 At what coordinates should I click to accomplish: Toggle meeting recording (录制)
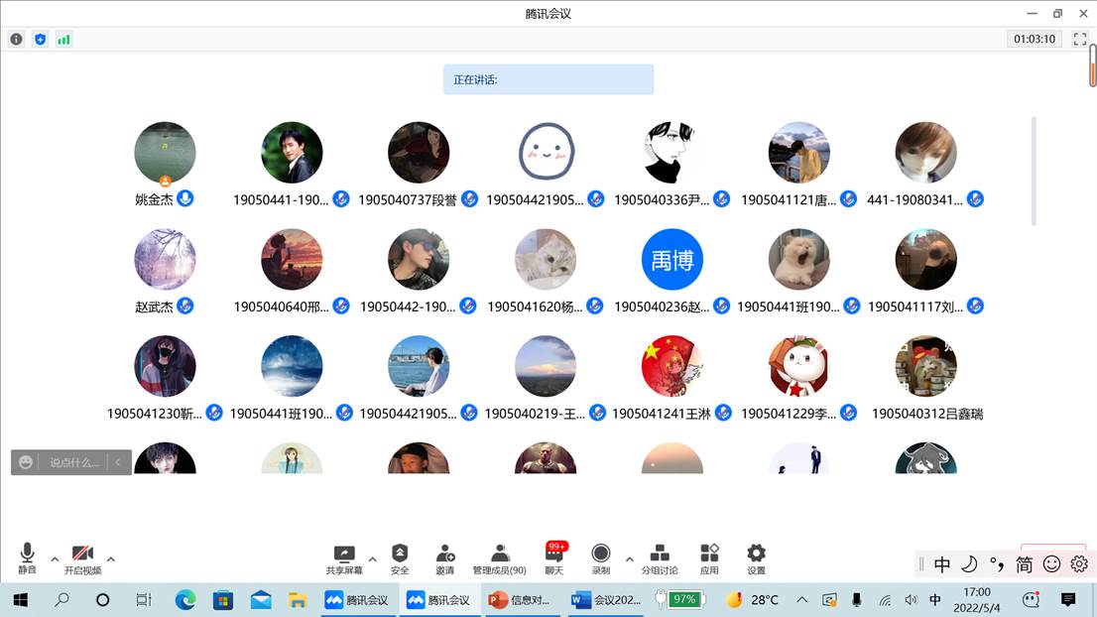click(x=600, y=558)
